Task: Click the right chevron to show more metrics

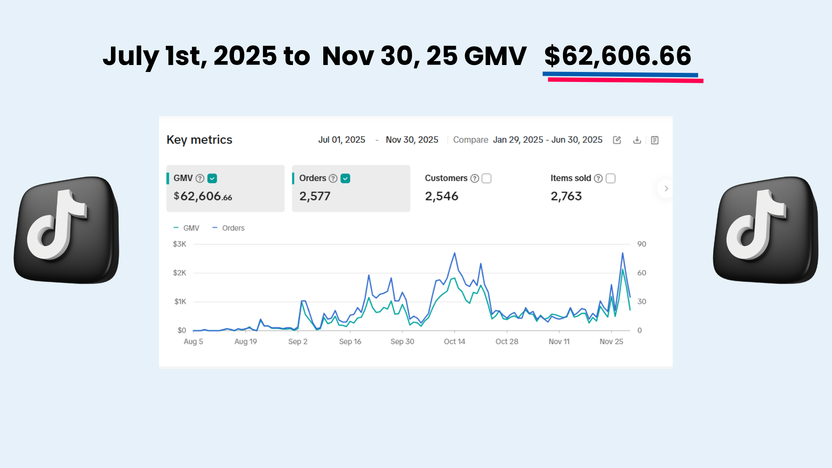Action: 666,188
